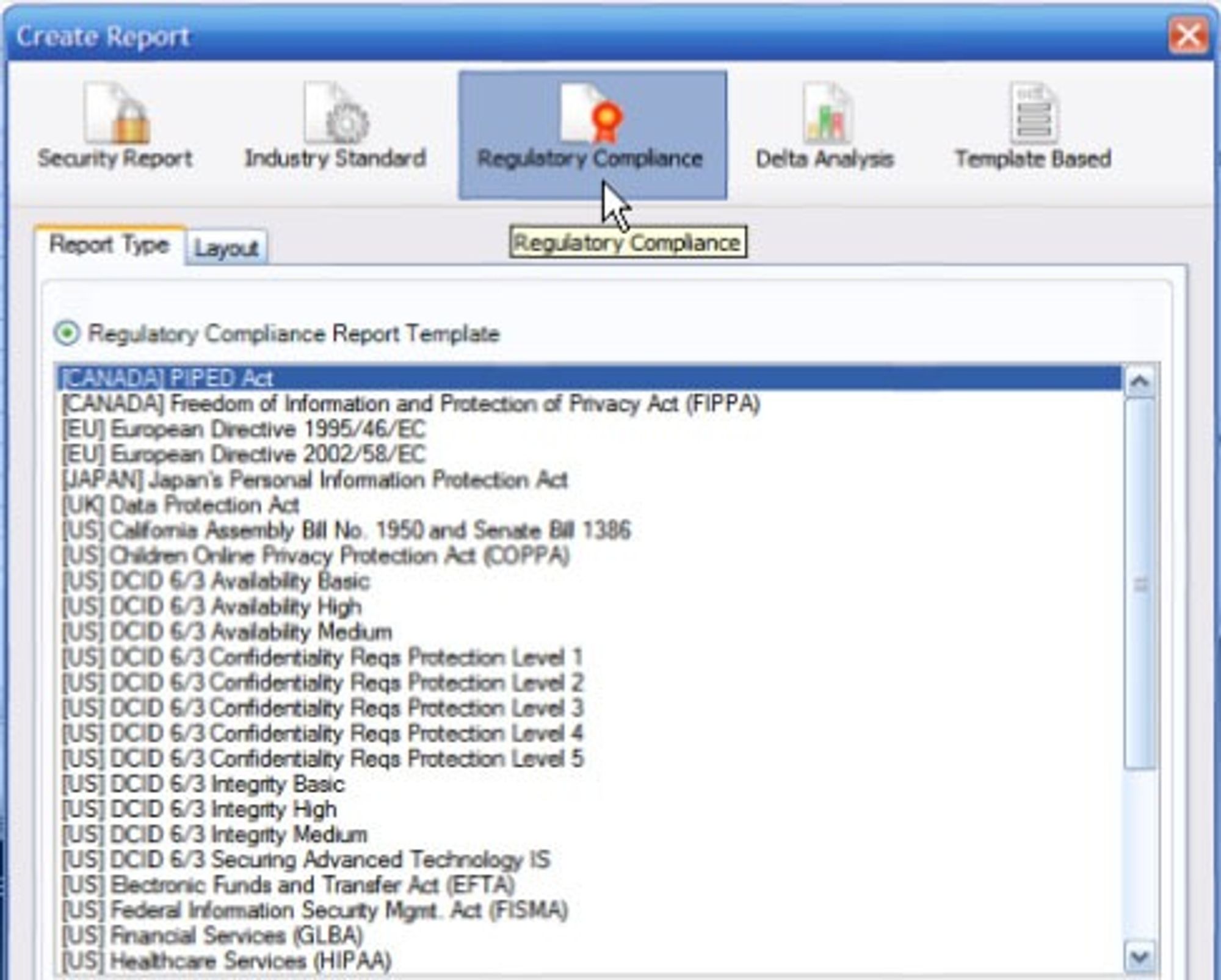Select Japan's Personal Information Protection Act
1221x980 pixels.
590,480
